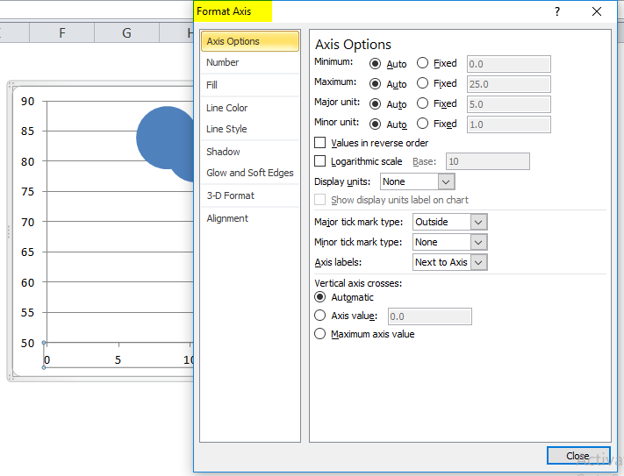Screen dimensions: 624x476
Task: Go to Line Color section
Action: point(227,108)
